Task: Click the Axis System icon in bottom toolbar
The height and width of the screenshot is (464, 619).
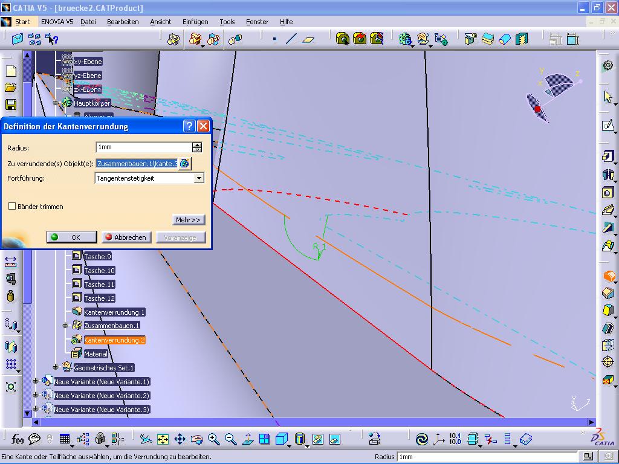Action: (438, 439)
